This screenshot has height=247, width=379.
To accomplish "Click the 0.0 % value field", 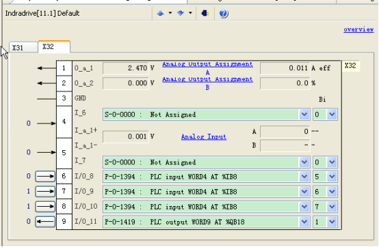I will click(285, 83).
